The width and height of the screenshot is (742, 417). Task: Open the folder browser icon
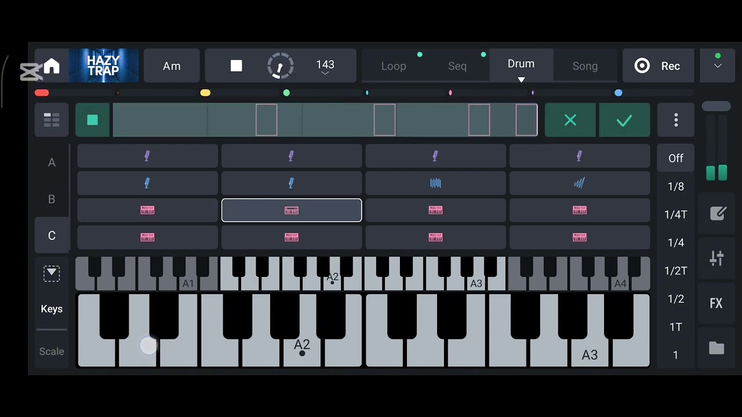(x=717, y=348)
